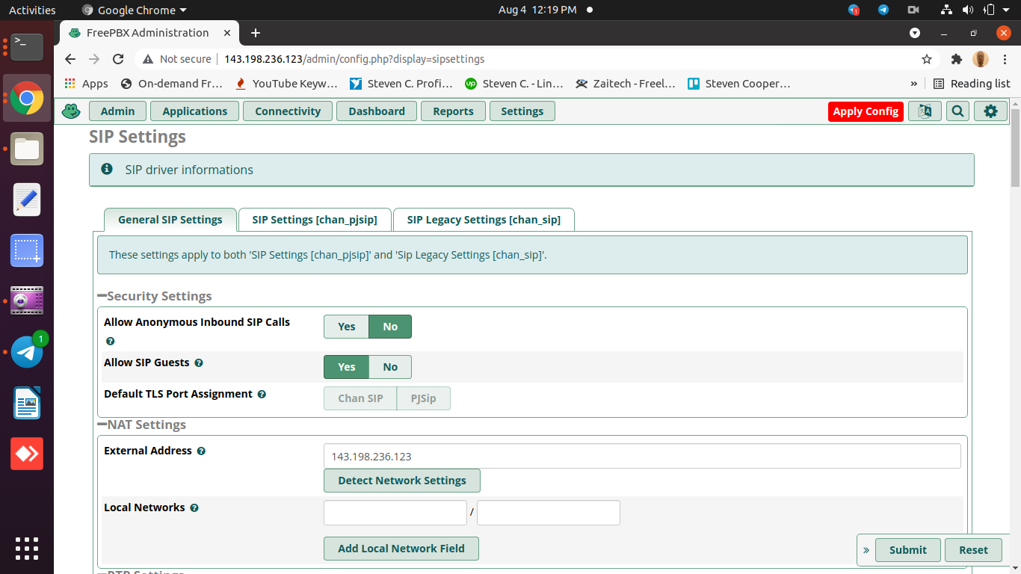Click the browser back arrow
This screenshot has height=574, width=1021.
70,59
